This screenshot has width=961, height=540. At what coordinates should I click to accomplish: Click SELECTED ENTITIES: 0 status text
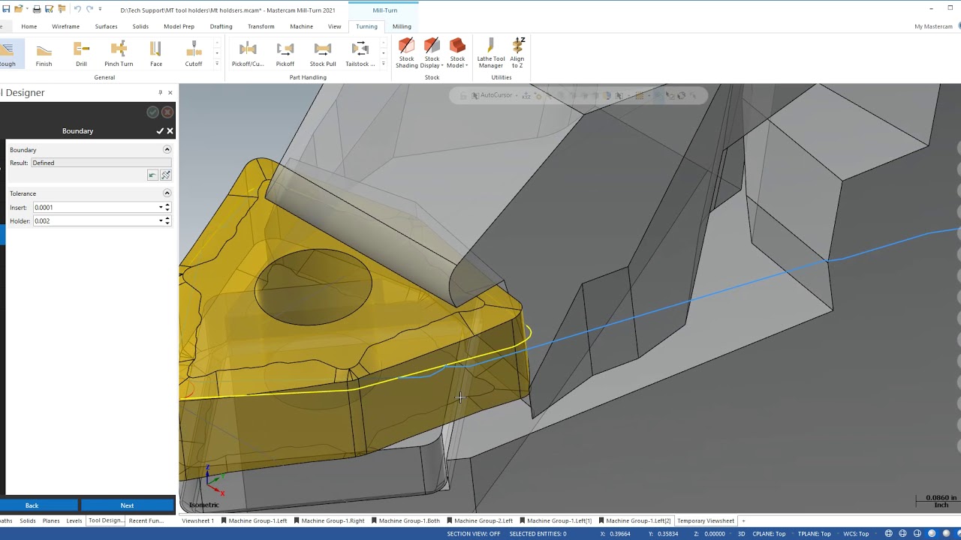click(x=538, y=534)
